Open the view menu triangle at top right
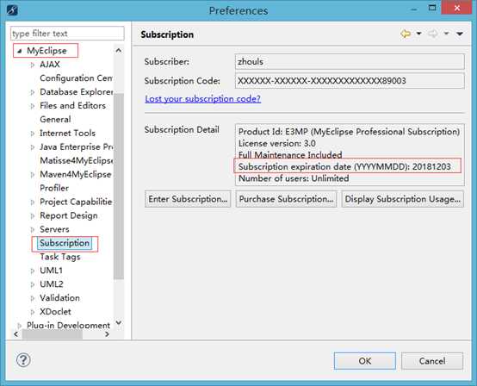477x386 pixels. [x=460, y=34]
